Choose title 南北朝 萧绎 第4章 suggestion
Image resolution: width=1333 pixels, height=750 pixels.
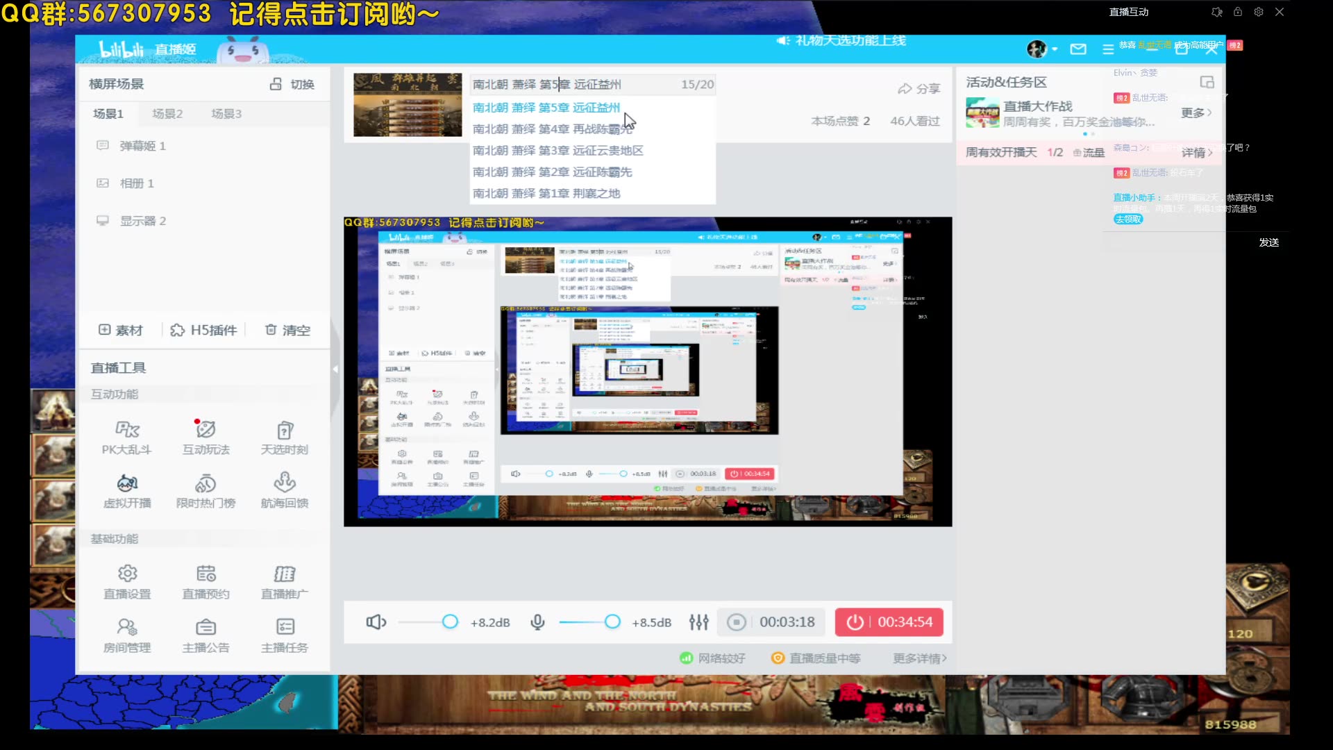point(553,129)
